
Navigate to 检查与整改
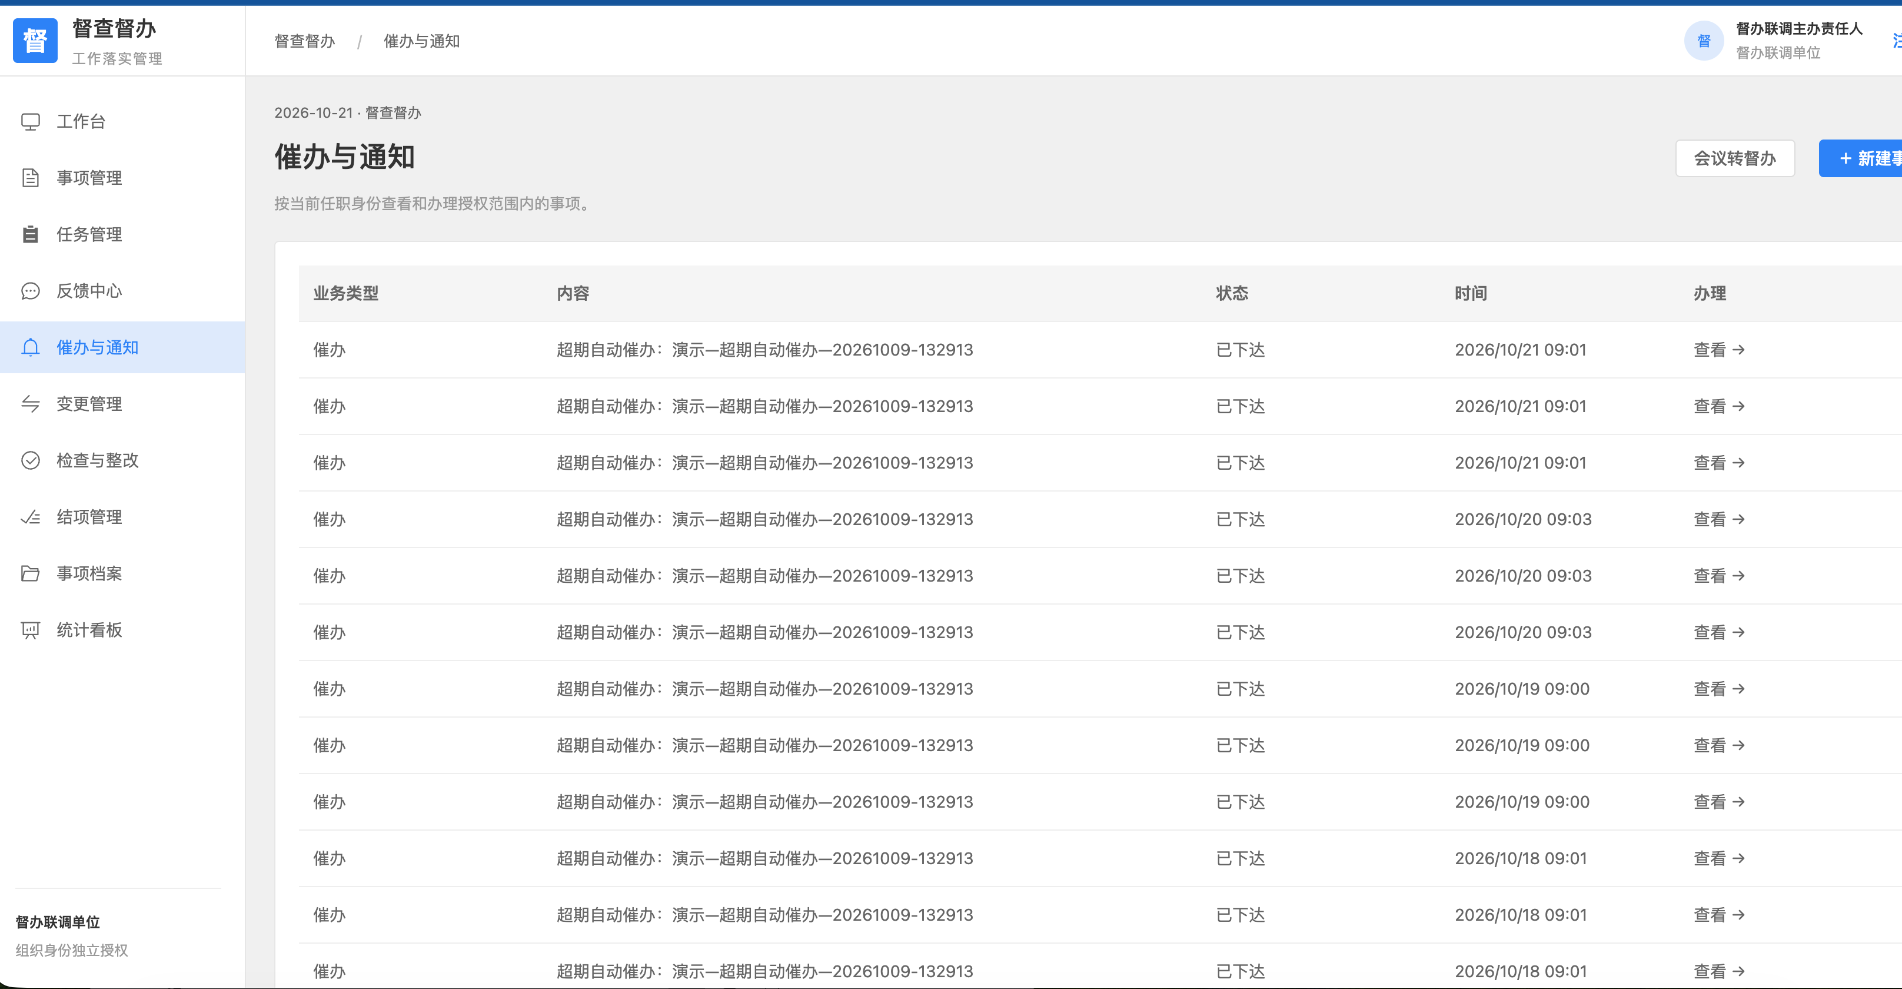122,460
